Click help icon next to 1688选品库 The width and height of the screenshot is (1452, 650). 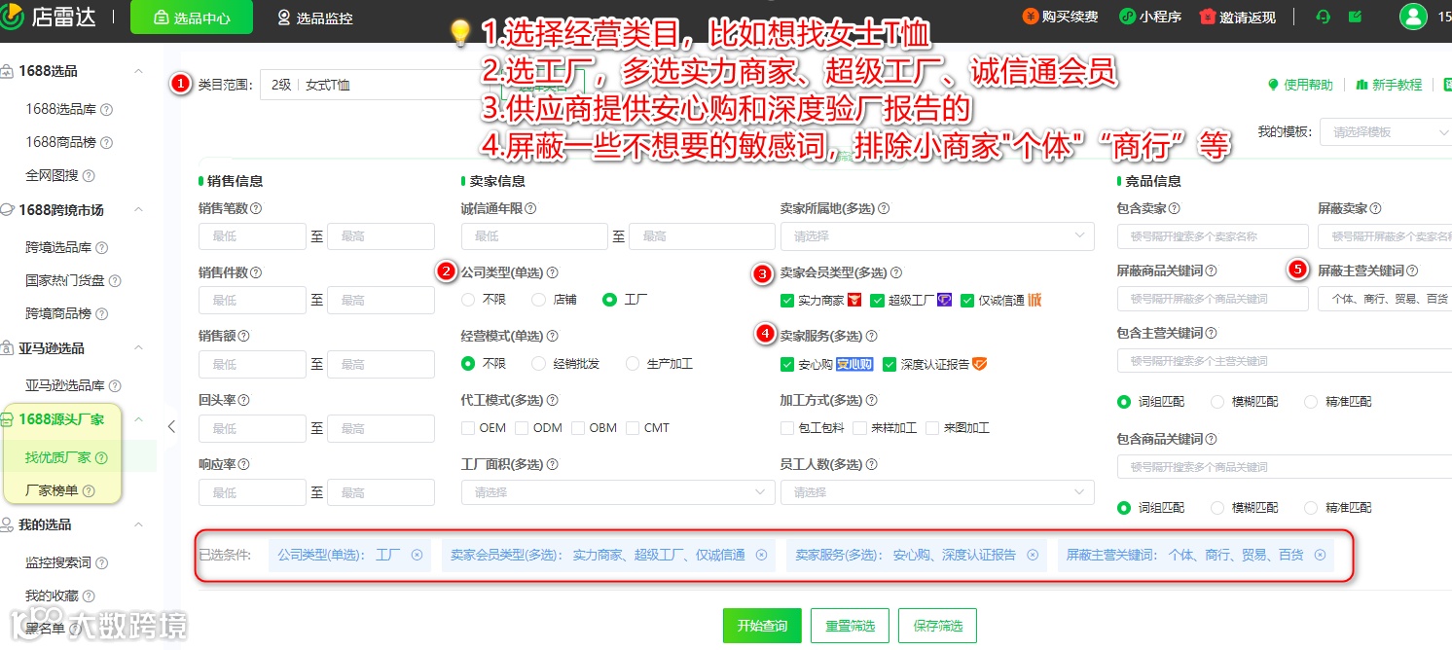[x=107, y=110]
